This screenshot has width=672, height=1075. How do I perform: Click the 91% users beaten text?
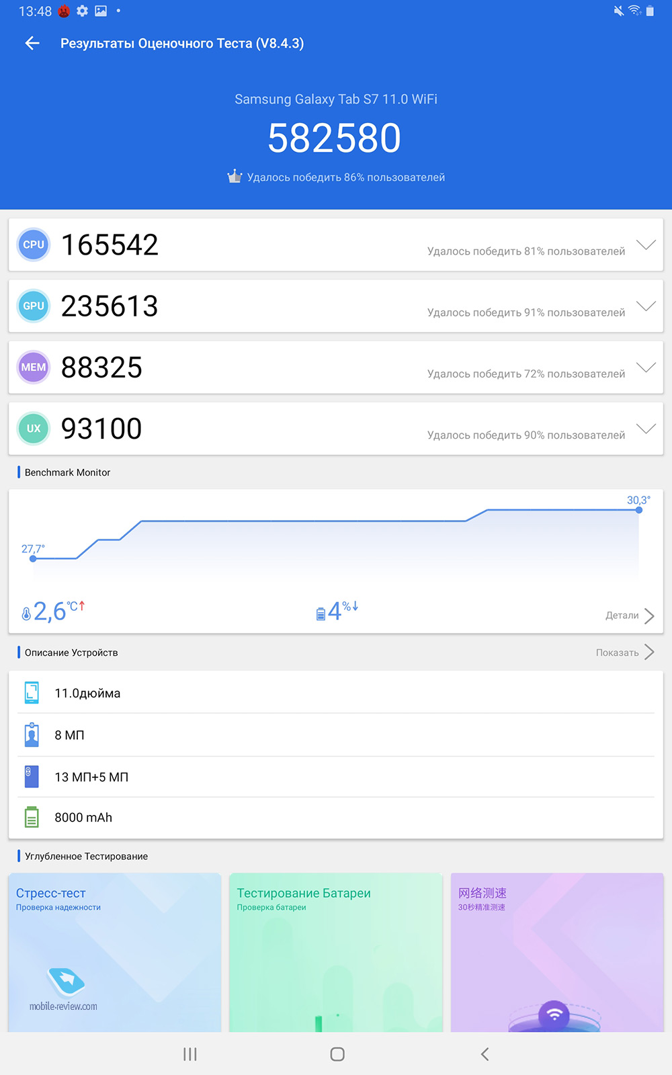[526, 312]
